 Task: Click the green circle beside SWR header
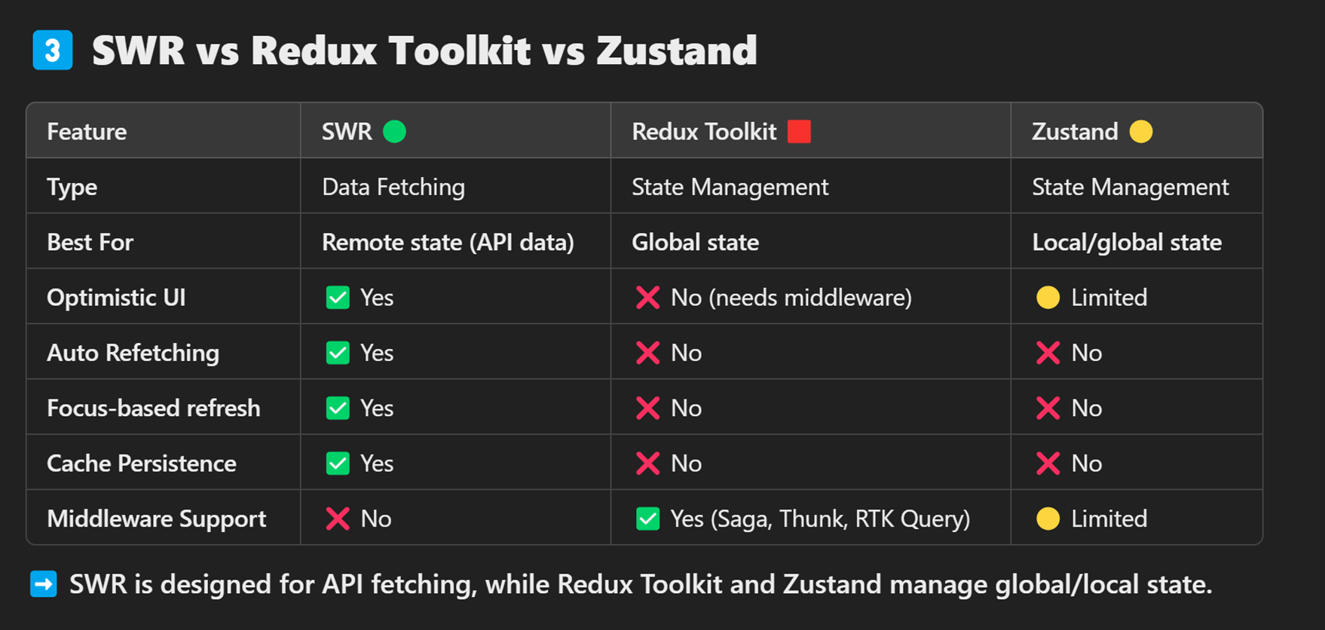click(x=394, y=132)
